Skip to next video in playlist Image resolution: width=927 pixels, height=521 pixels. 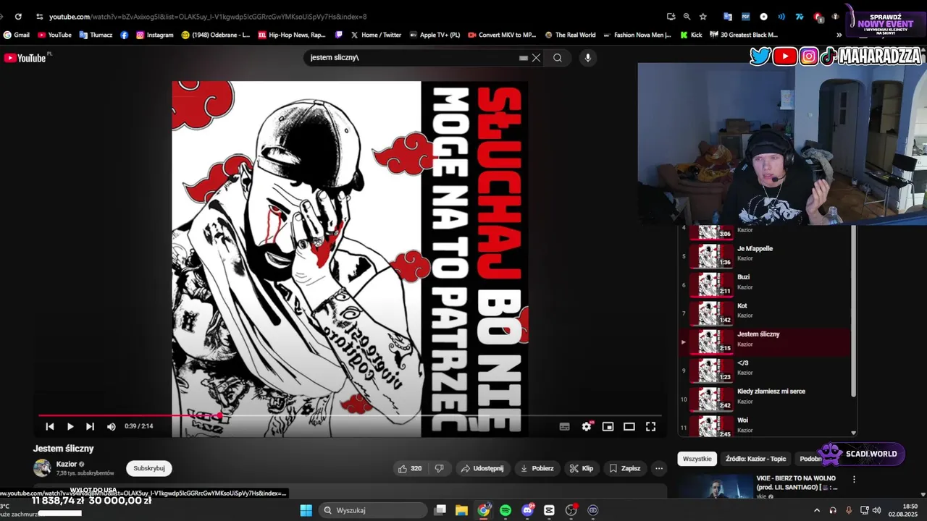[x=90, y=427]
